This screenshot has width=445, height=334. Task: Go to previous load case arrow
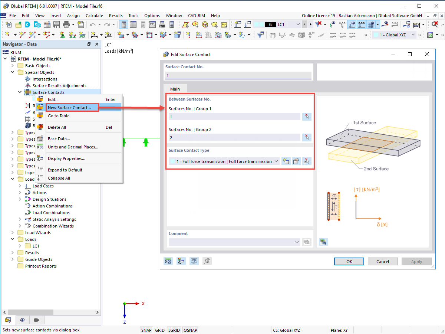pos(305,24)
